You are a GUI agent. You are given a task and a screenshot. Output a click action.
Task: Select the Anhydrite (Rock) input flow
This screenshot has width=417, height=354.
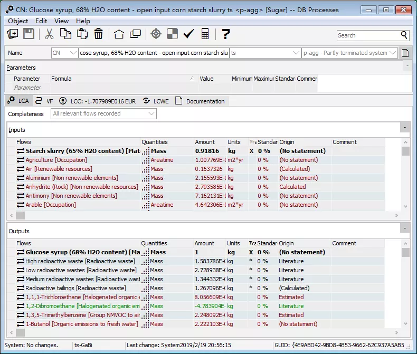click(82, 187)
